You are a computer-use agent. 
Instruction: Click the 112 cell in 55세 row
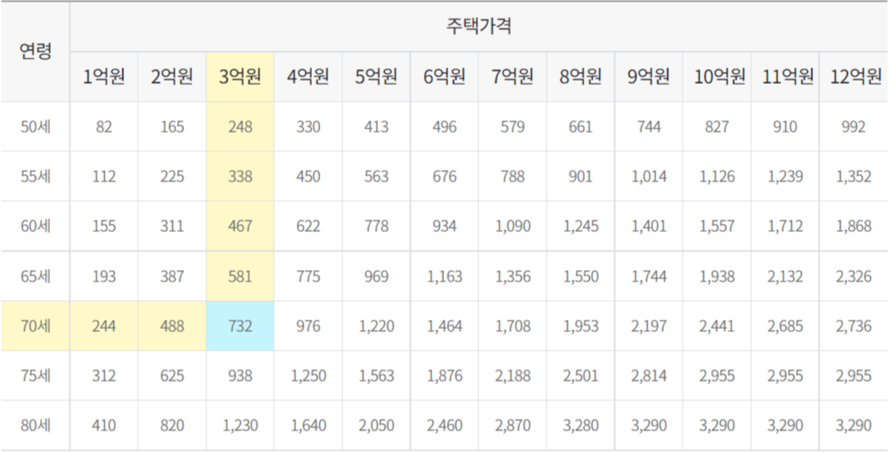(x=104, y=176)
